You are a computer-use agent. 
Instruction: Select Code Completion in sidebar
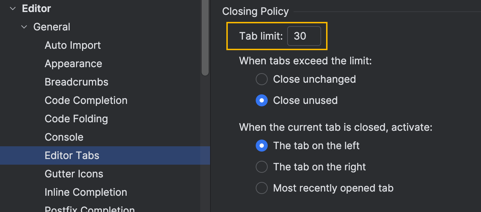pyautogui.click(x=86, y=100)
